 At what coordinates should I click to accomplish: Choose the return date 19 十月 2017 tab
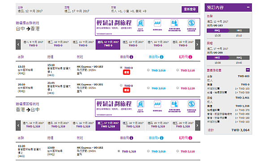coord(158,125)
